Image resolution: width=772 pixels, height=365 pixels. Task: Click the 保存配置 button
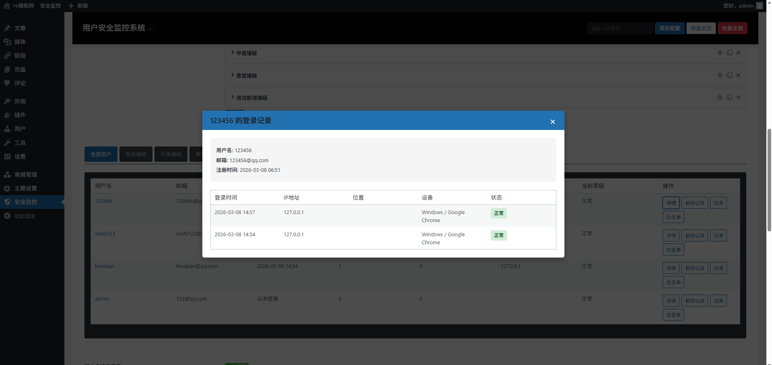[669, 28]
